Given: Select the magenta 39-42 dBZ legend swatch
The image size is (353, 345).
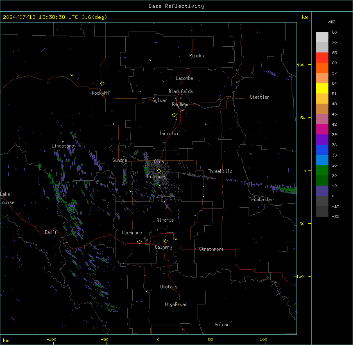Looking at the screenshot, I should click(x=322, y=129).
